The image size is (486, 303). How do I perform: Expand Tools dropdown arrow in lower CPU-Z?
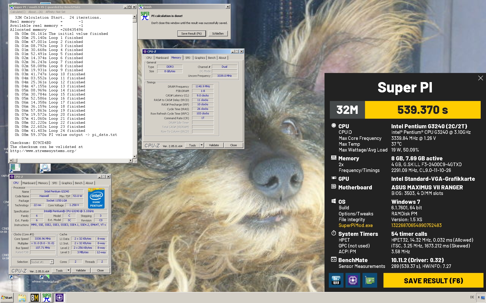(x=68, y=270)
